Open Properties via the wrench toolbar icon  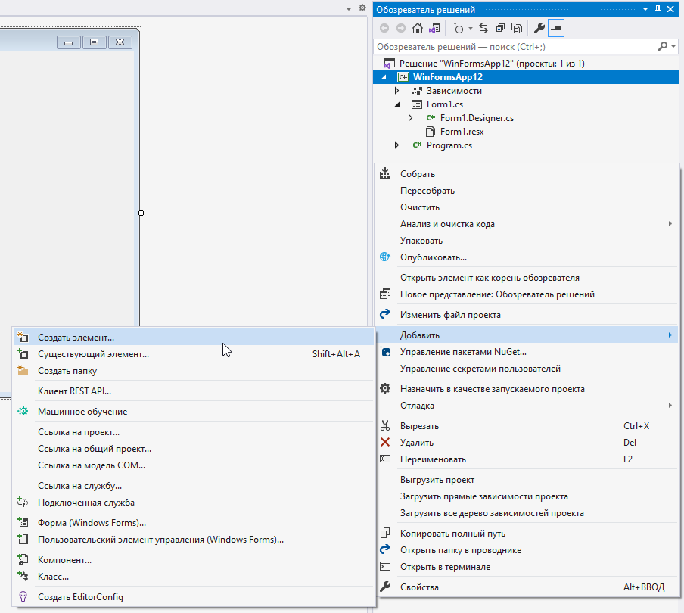tap(539, 29)
